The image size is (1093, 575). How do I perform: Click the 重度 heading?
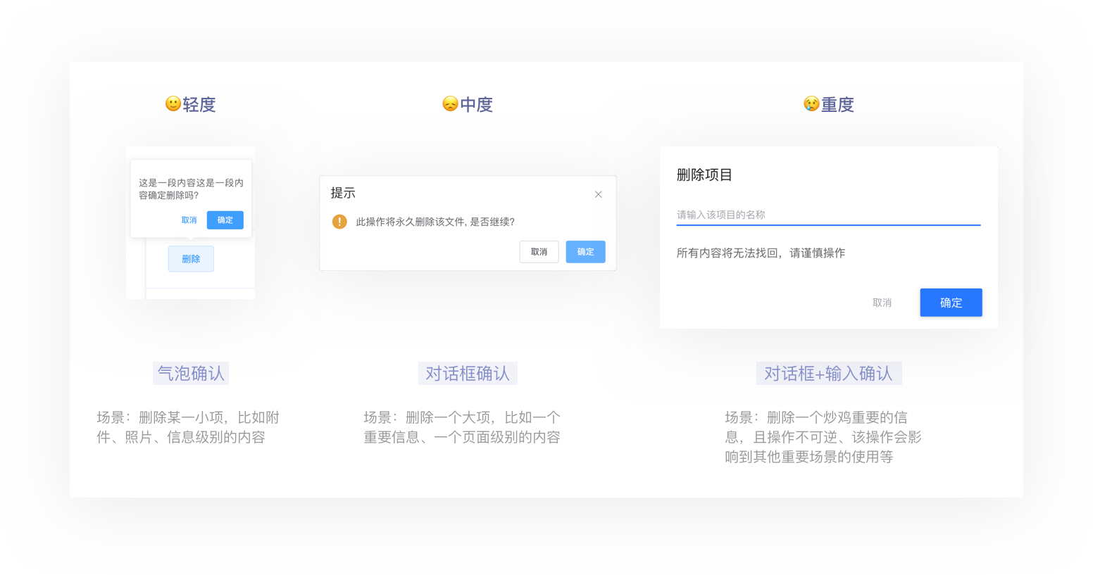click(x=837, y=104)
